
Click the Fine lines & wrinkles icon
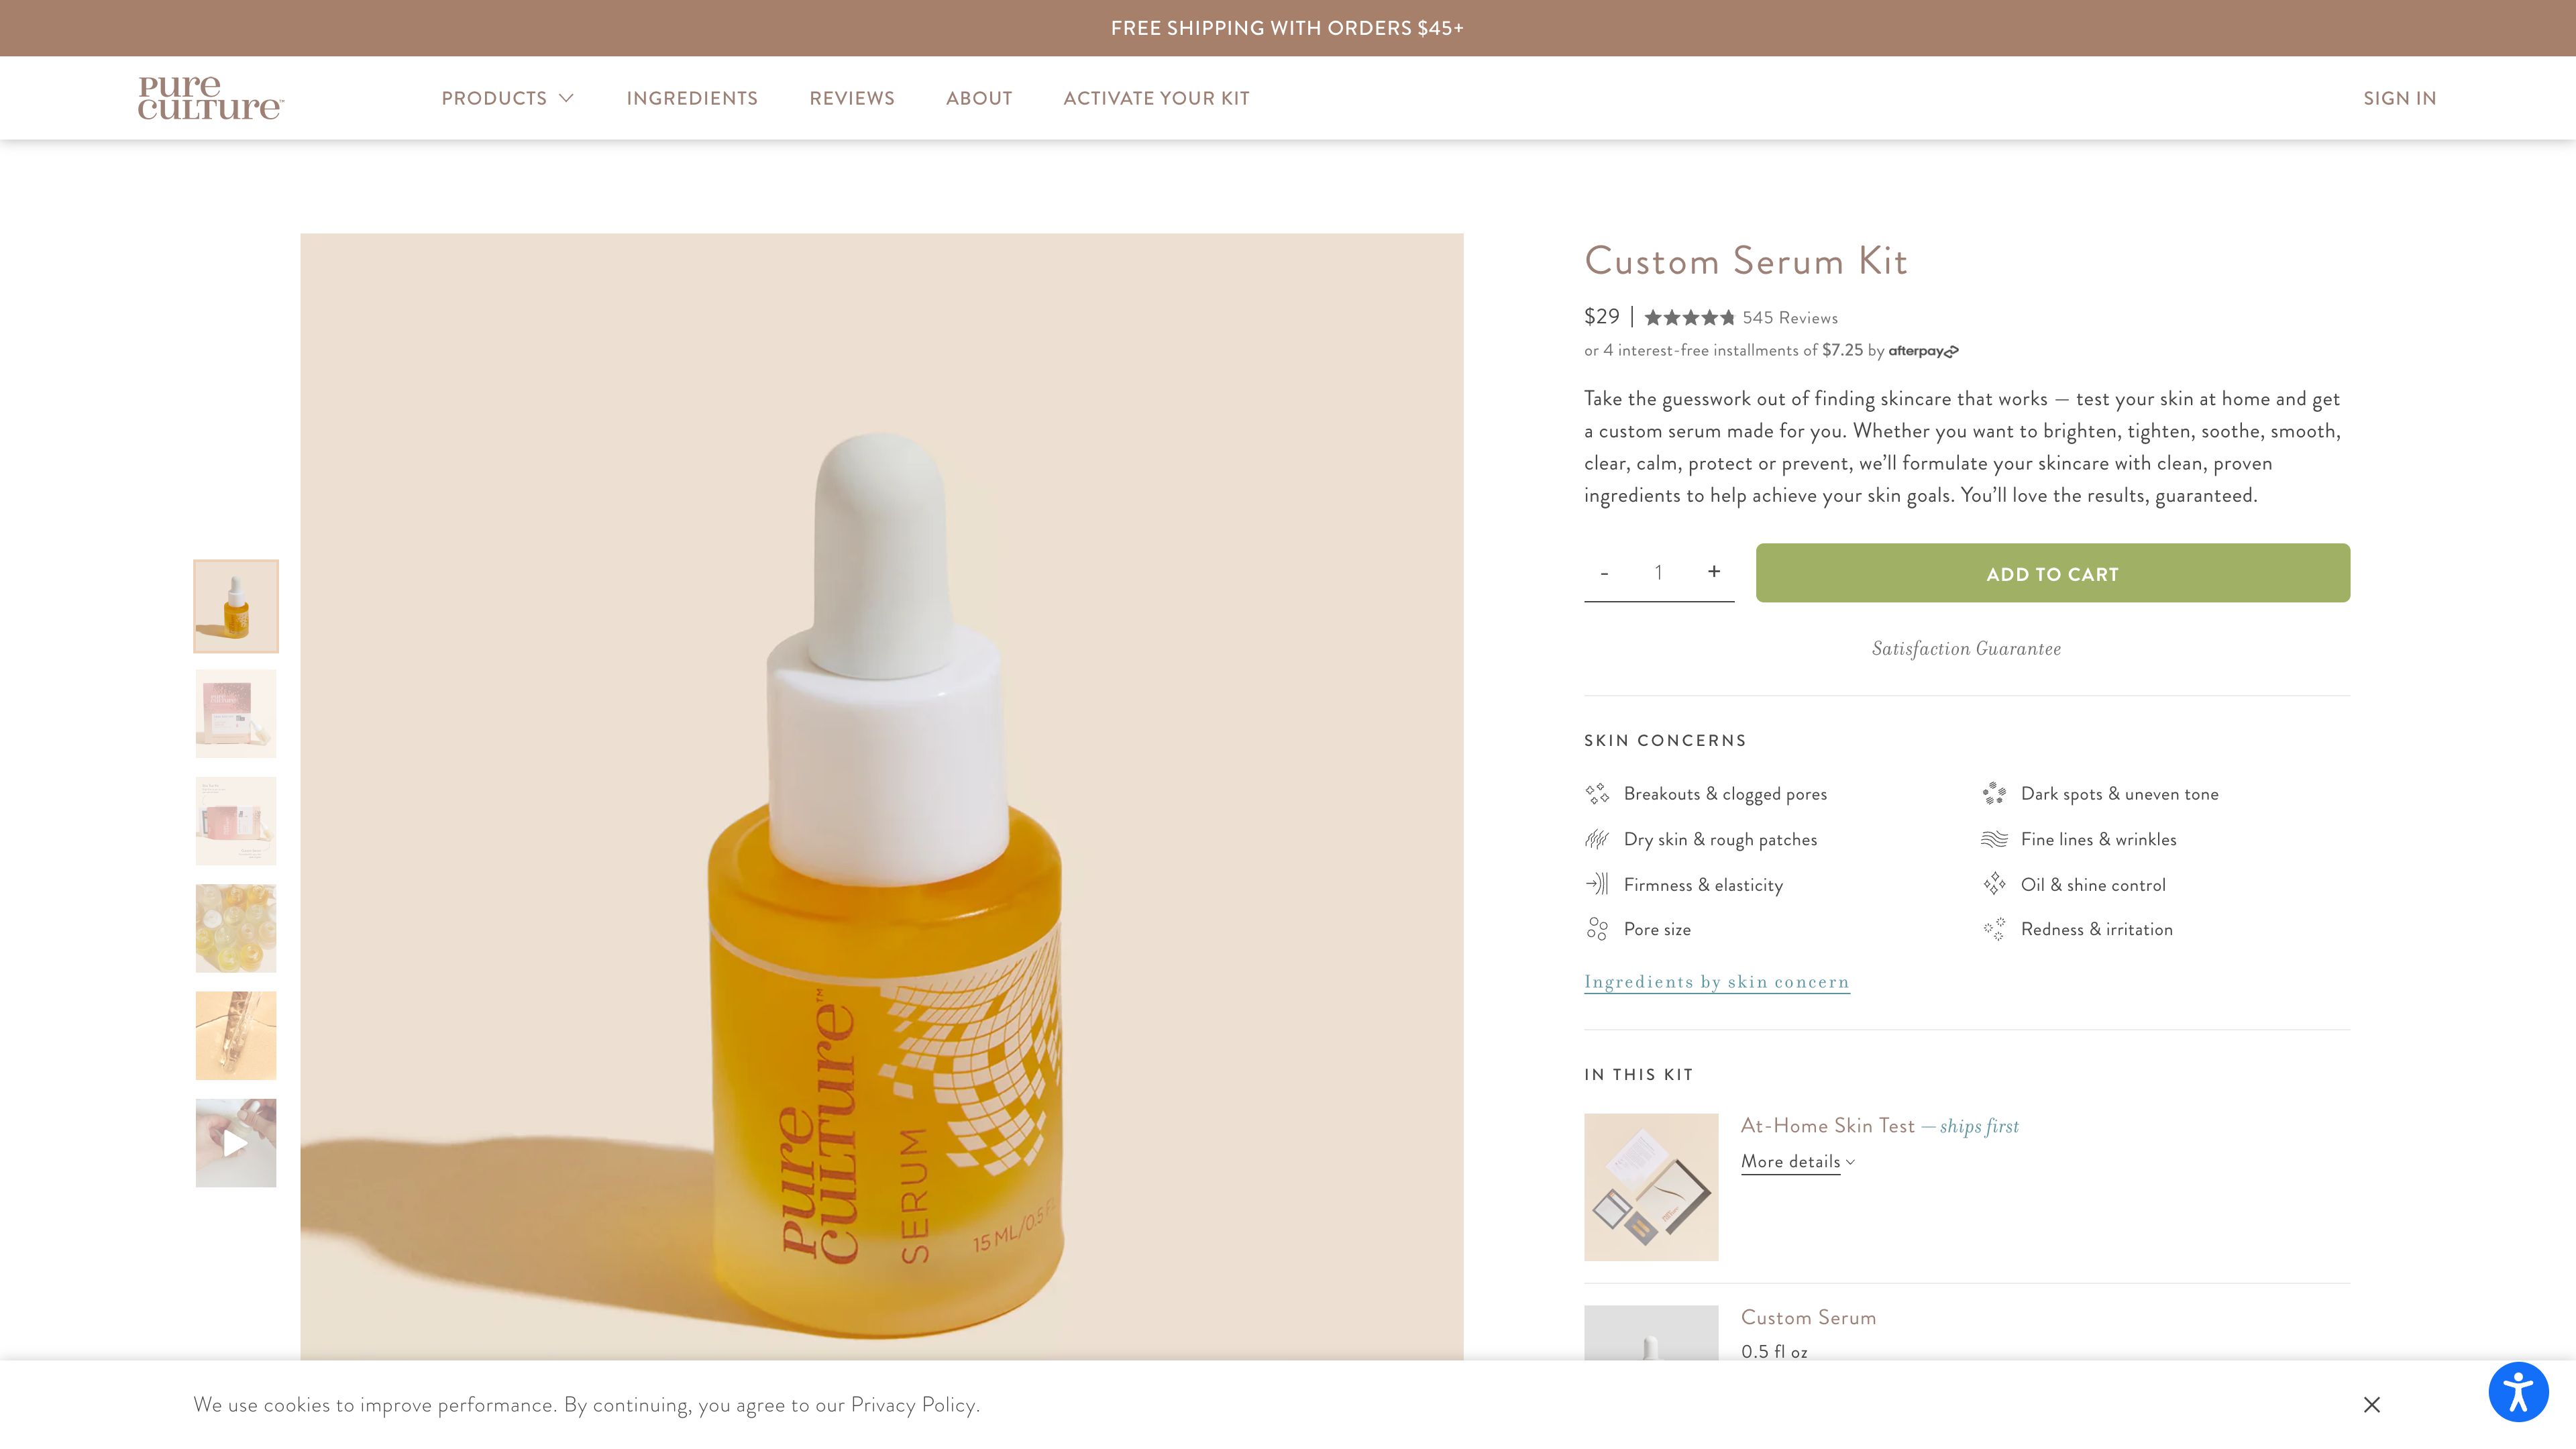coord(1994,839)
